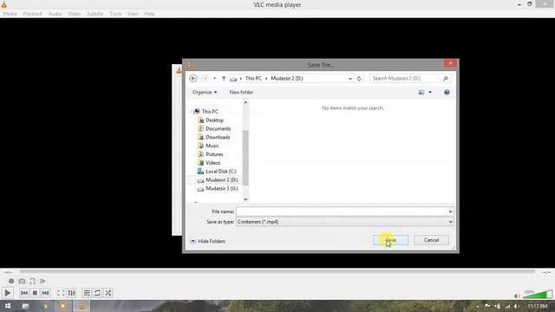Viewport: 555px width, 312px height.
Task: Open the Video menu
Action: coord(74,14)
